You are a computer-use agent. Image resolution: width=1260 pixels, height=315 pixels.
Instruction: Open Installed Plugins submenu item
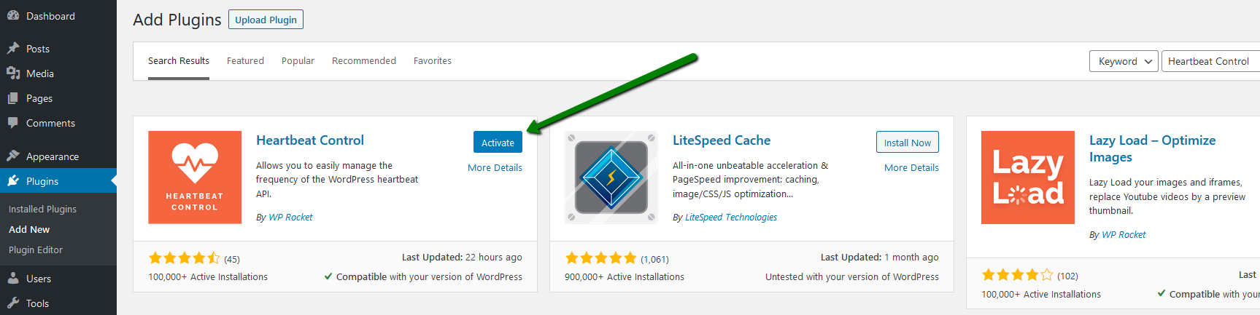[42, 209]
